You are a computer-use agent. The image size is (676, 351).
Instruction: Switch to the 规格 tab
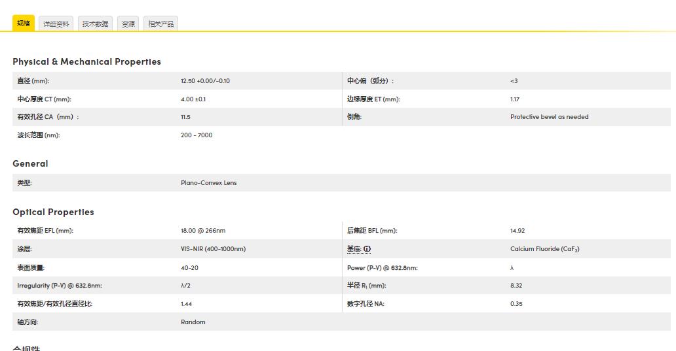point(24,24)
